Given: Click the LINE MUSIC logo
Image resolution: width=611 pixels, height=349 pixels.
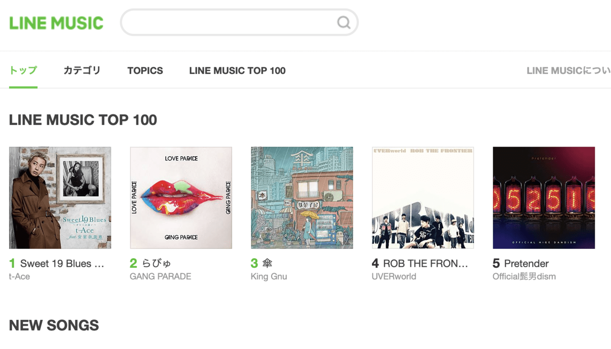Looking at the screenshot, I should [x=56, y=23].
